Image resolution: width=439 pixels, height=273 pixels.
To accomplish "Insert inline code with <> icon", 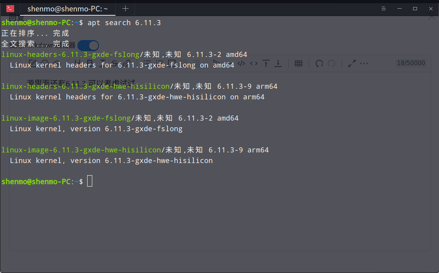I will point(254,63).
